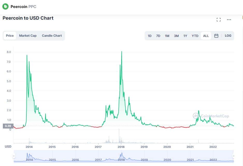Click the 2018 price peak on the chart
243x166 pixels.
tap(122, 51)
